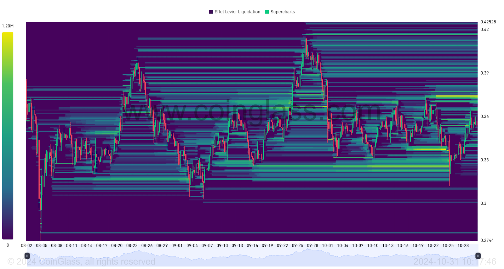The width and height of the screenshot is (504, 269).
Task: Click the 10-16 date label
Action: [403, 246]
